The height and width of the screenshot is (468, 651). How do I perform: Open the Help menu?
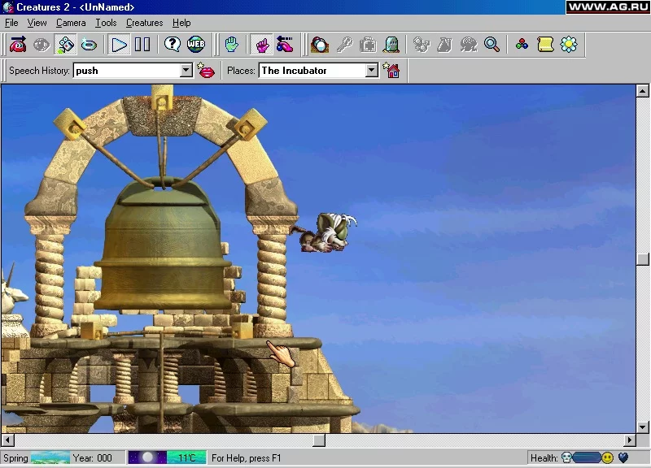(x=181, y=23)
